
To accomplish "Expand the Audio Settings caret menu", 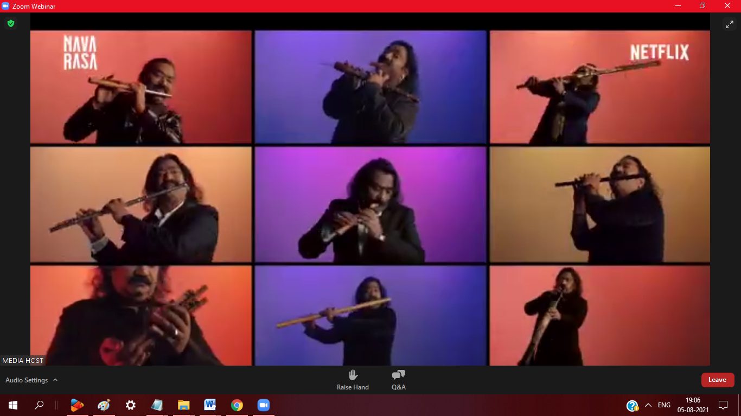I will point(55,380).
